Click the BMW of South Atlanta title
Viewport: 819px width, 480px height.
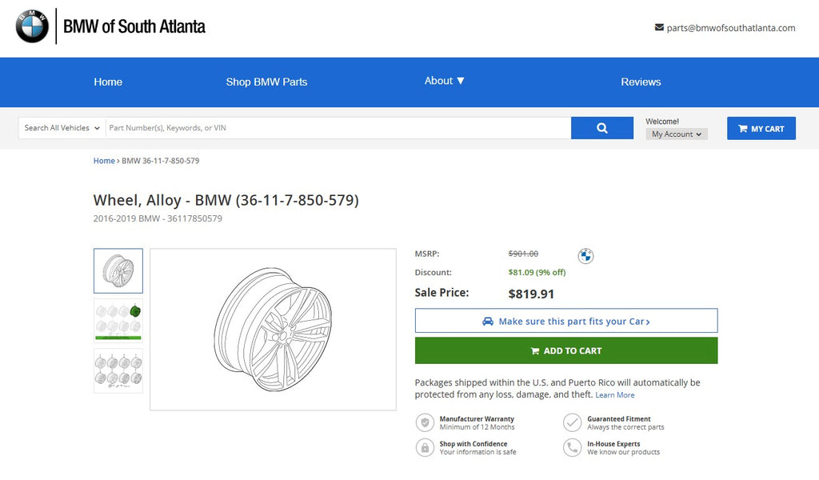tap(134, 26)
